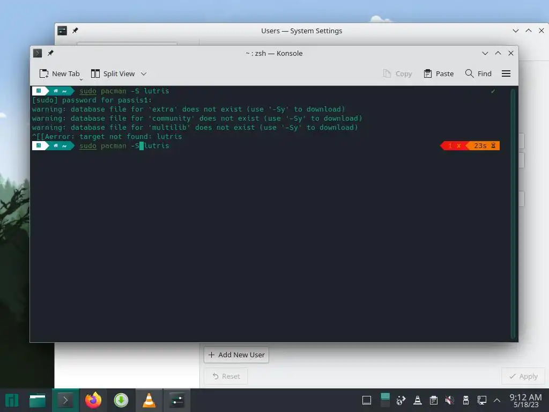The height and width of the screenshot is (412, 549).
Task: Launch Firefox from the taskbar
Action: pyautogui.click(x=93, y=400)
